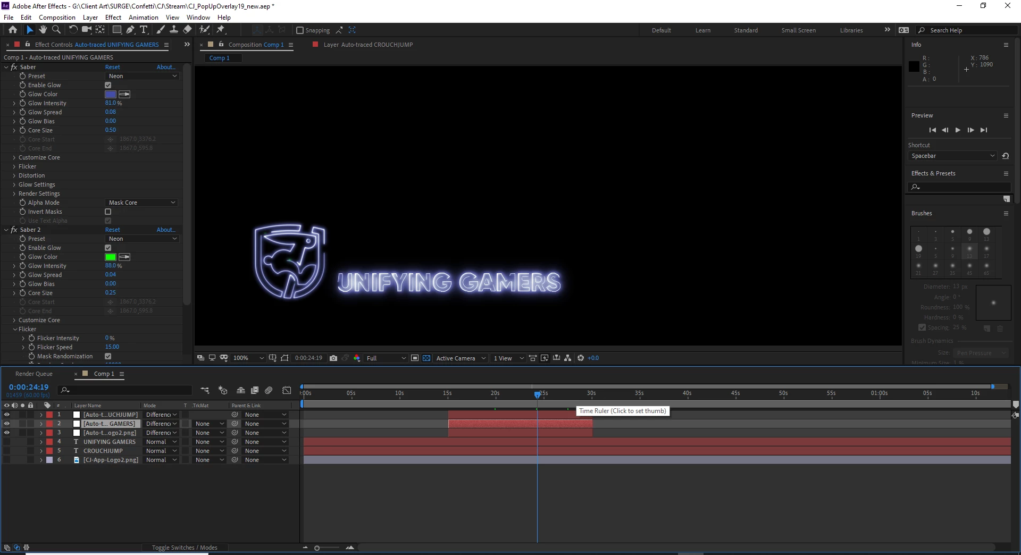Hide the Auto-traced CROUCHJUMP layer

pos(7,415)
